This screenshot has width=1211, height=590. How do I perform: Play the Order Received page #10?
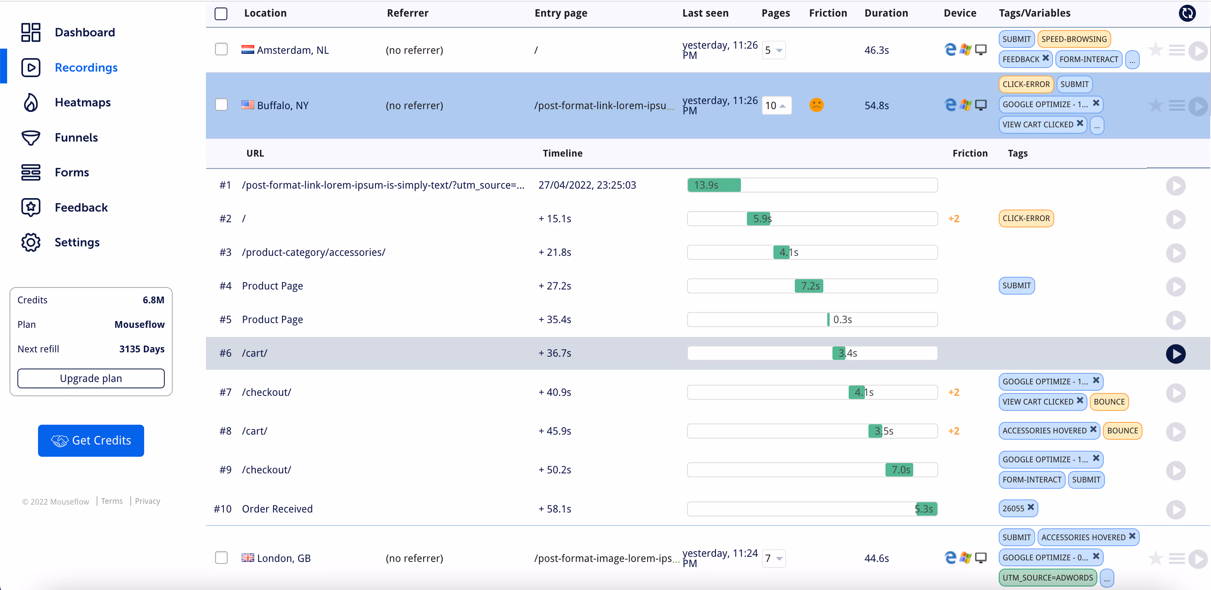1175,509
